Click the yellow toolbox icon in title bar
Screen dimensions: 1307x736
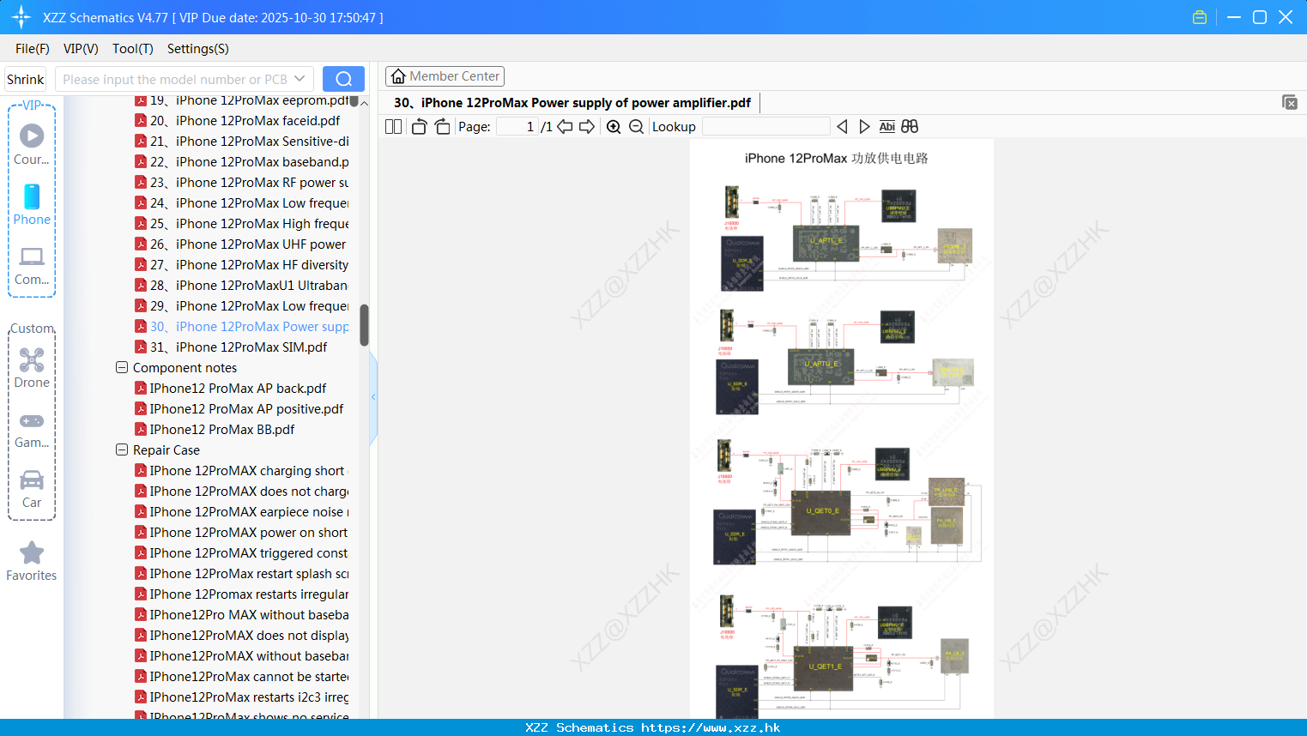1200,17
